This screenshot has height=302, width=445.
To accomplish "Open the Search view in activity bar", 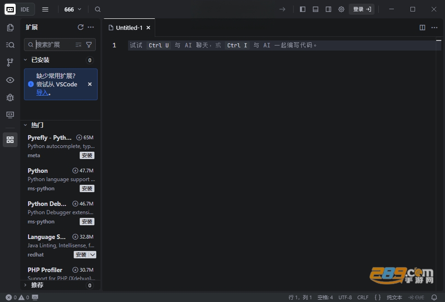I will pos(10,45).
